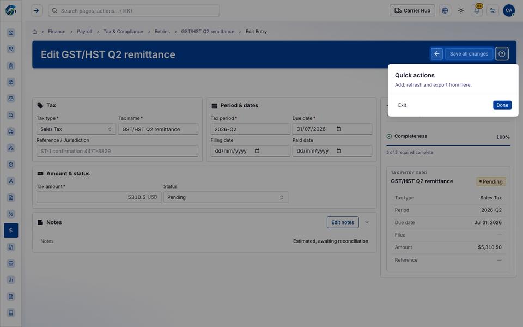Viewport: 523px width, 327px height.
Task: Open the bar chart icon in the sidebar
Action: point(11,280)
